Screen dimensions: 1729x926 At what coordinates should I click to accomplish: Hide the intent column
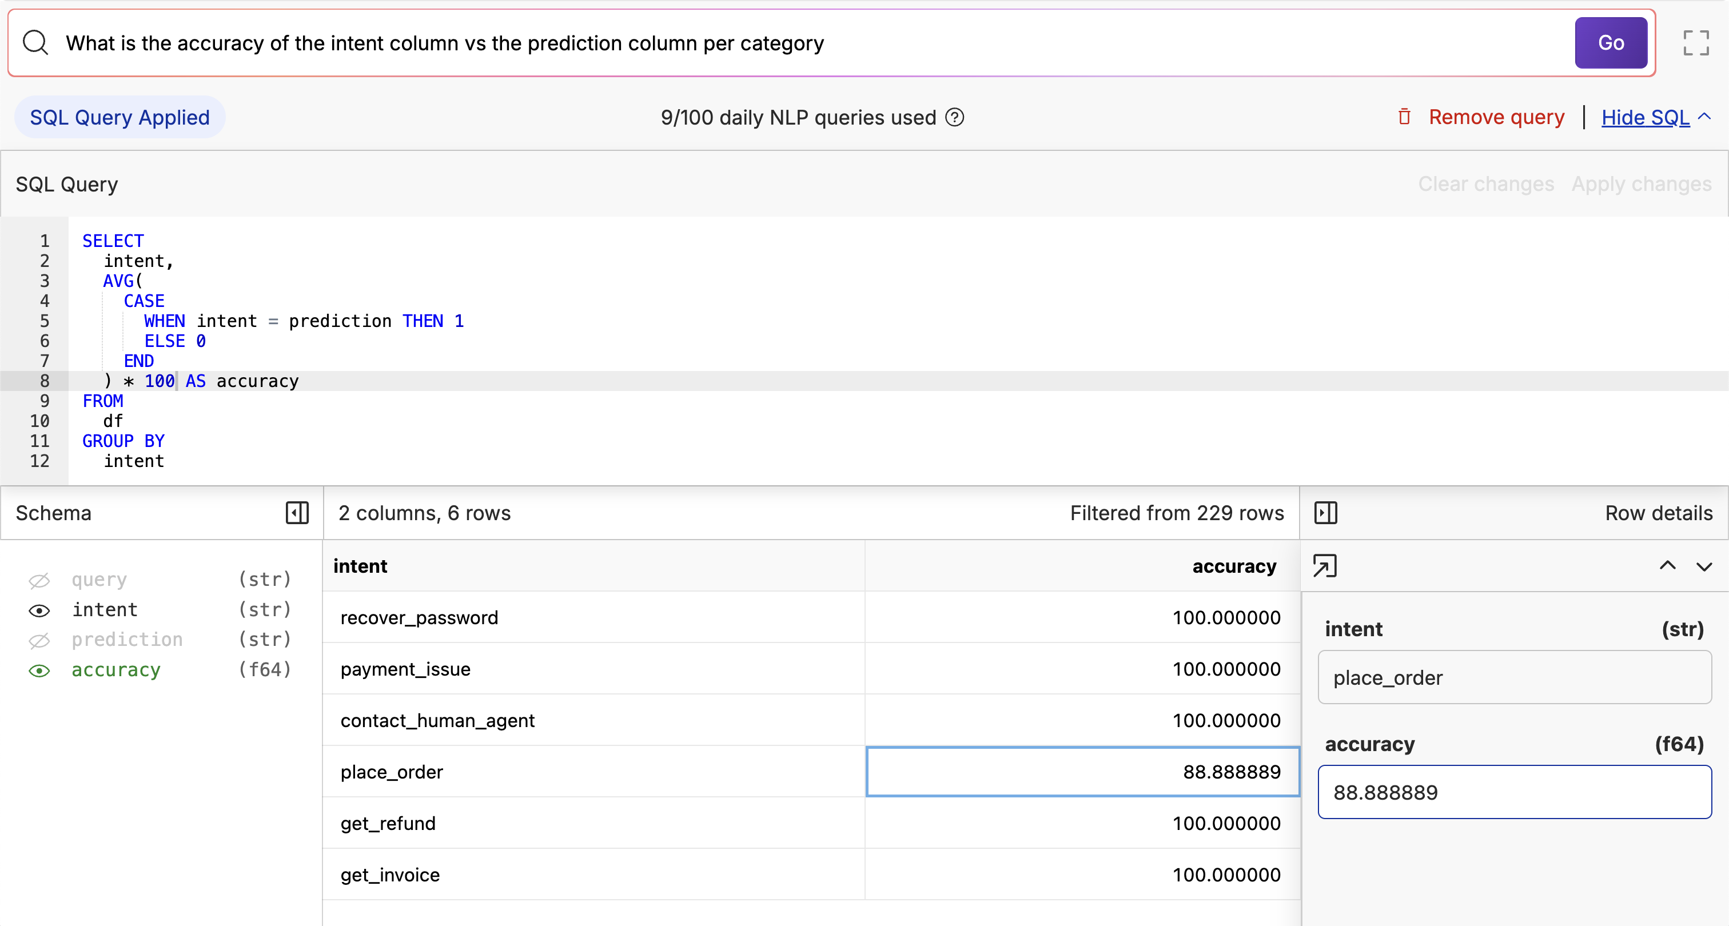click(39, 610)
